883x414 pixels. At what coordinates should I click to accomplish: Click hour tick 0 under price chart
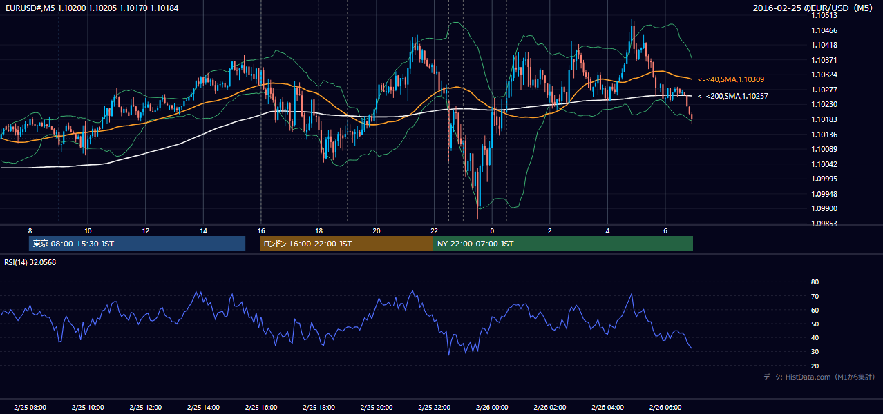(492, 230)
